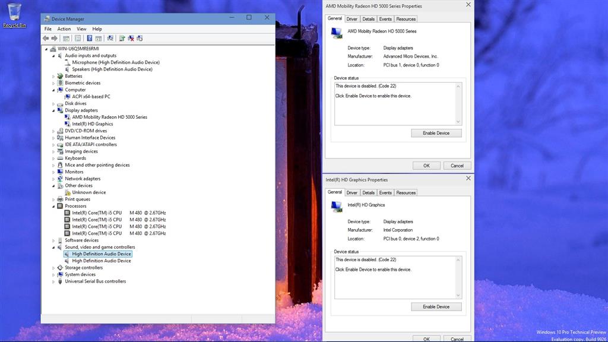Select AMD Mobility Radeon HD 5000 Series tree item

109,117
